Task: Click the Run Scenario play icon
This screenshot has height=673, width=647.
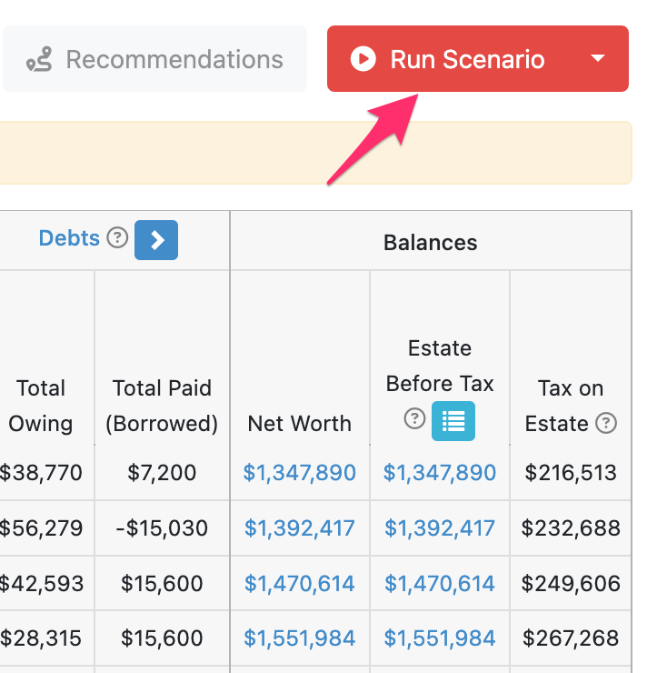Action: (x=363, y=59)
